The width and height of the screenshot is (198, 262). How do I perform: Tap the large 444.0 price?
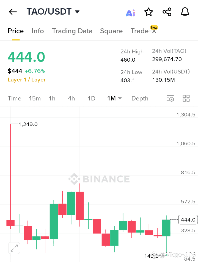click(x=26, y=57)
